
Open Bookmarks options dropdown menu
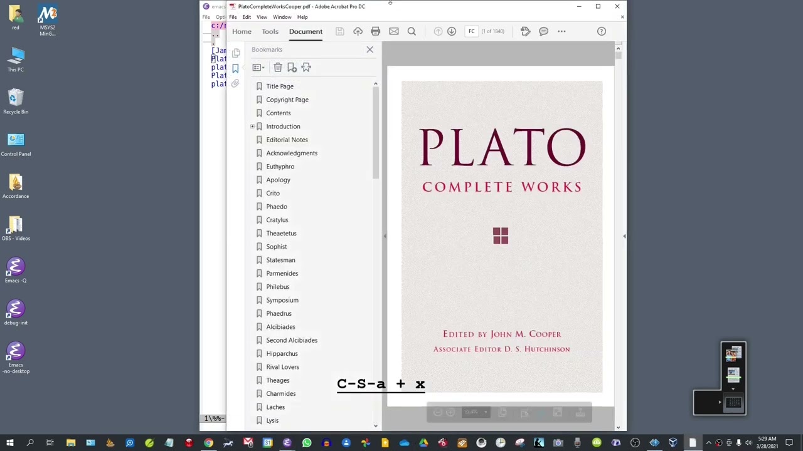(258, 68)
